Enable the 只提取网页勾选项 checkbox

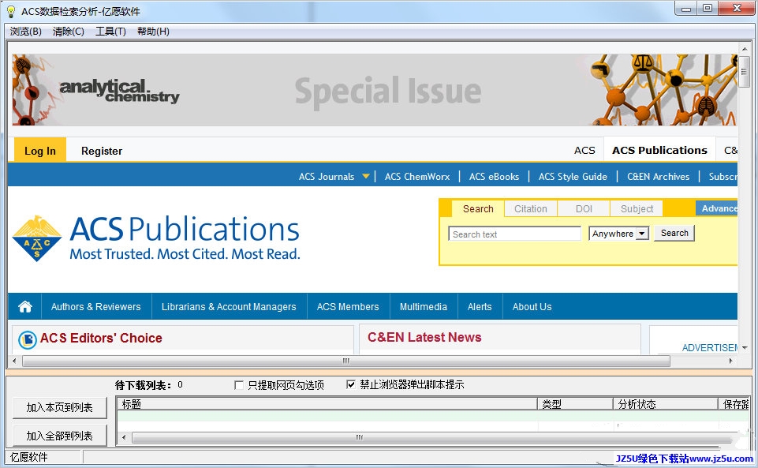239,385
